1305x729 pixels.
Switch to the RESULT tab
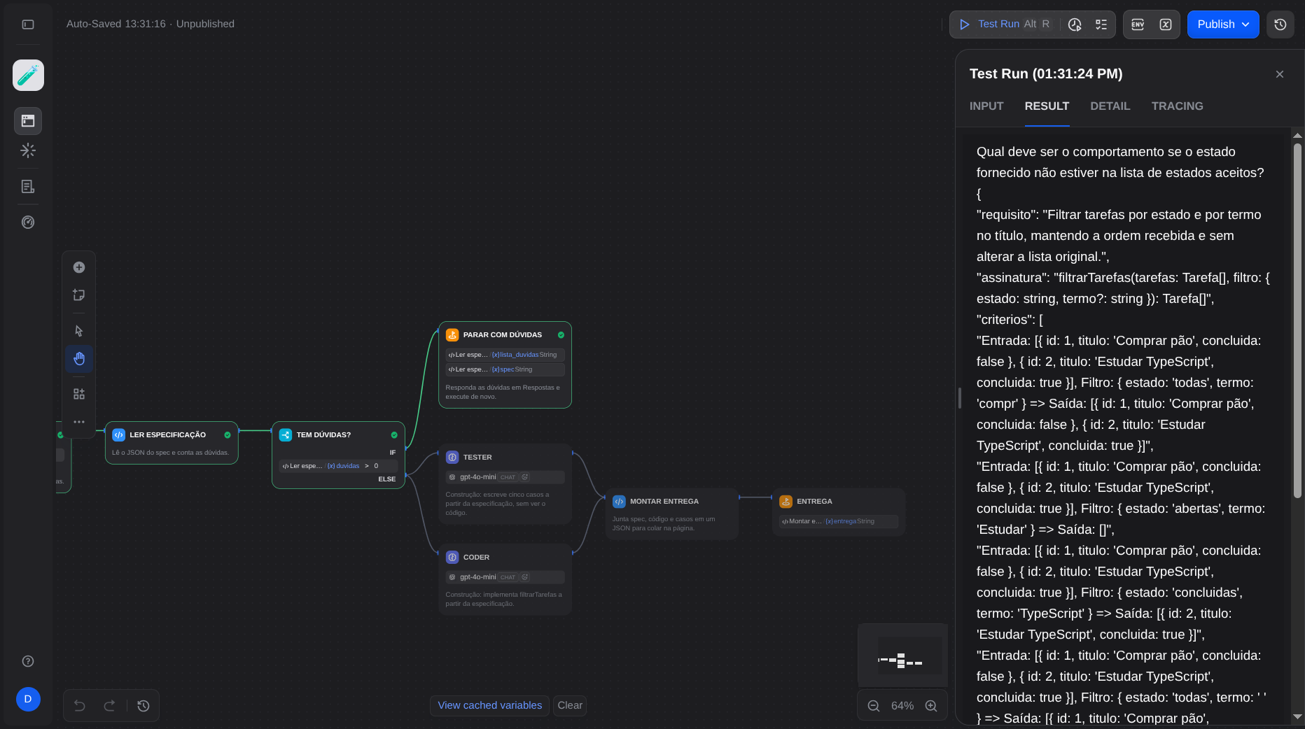(x=1047, y=106)
